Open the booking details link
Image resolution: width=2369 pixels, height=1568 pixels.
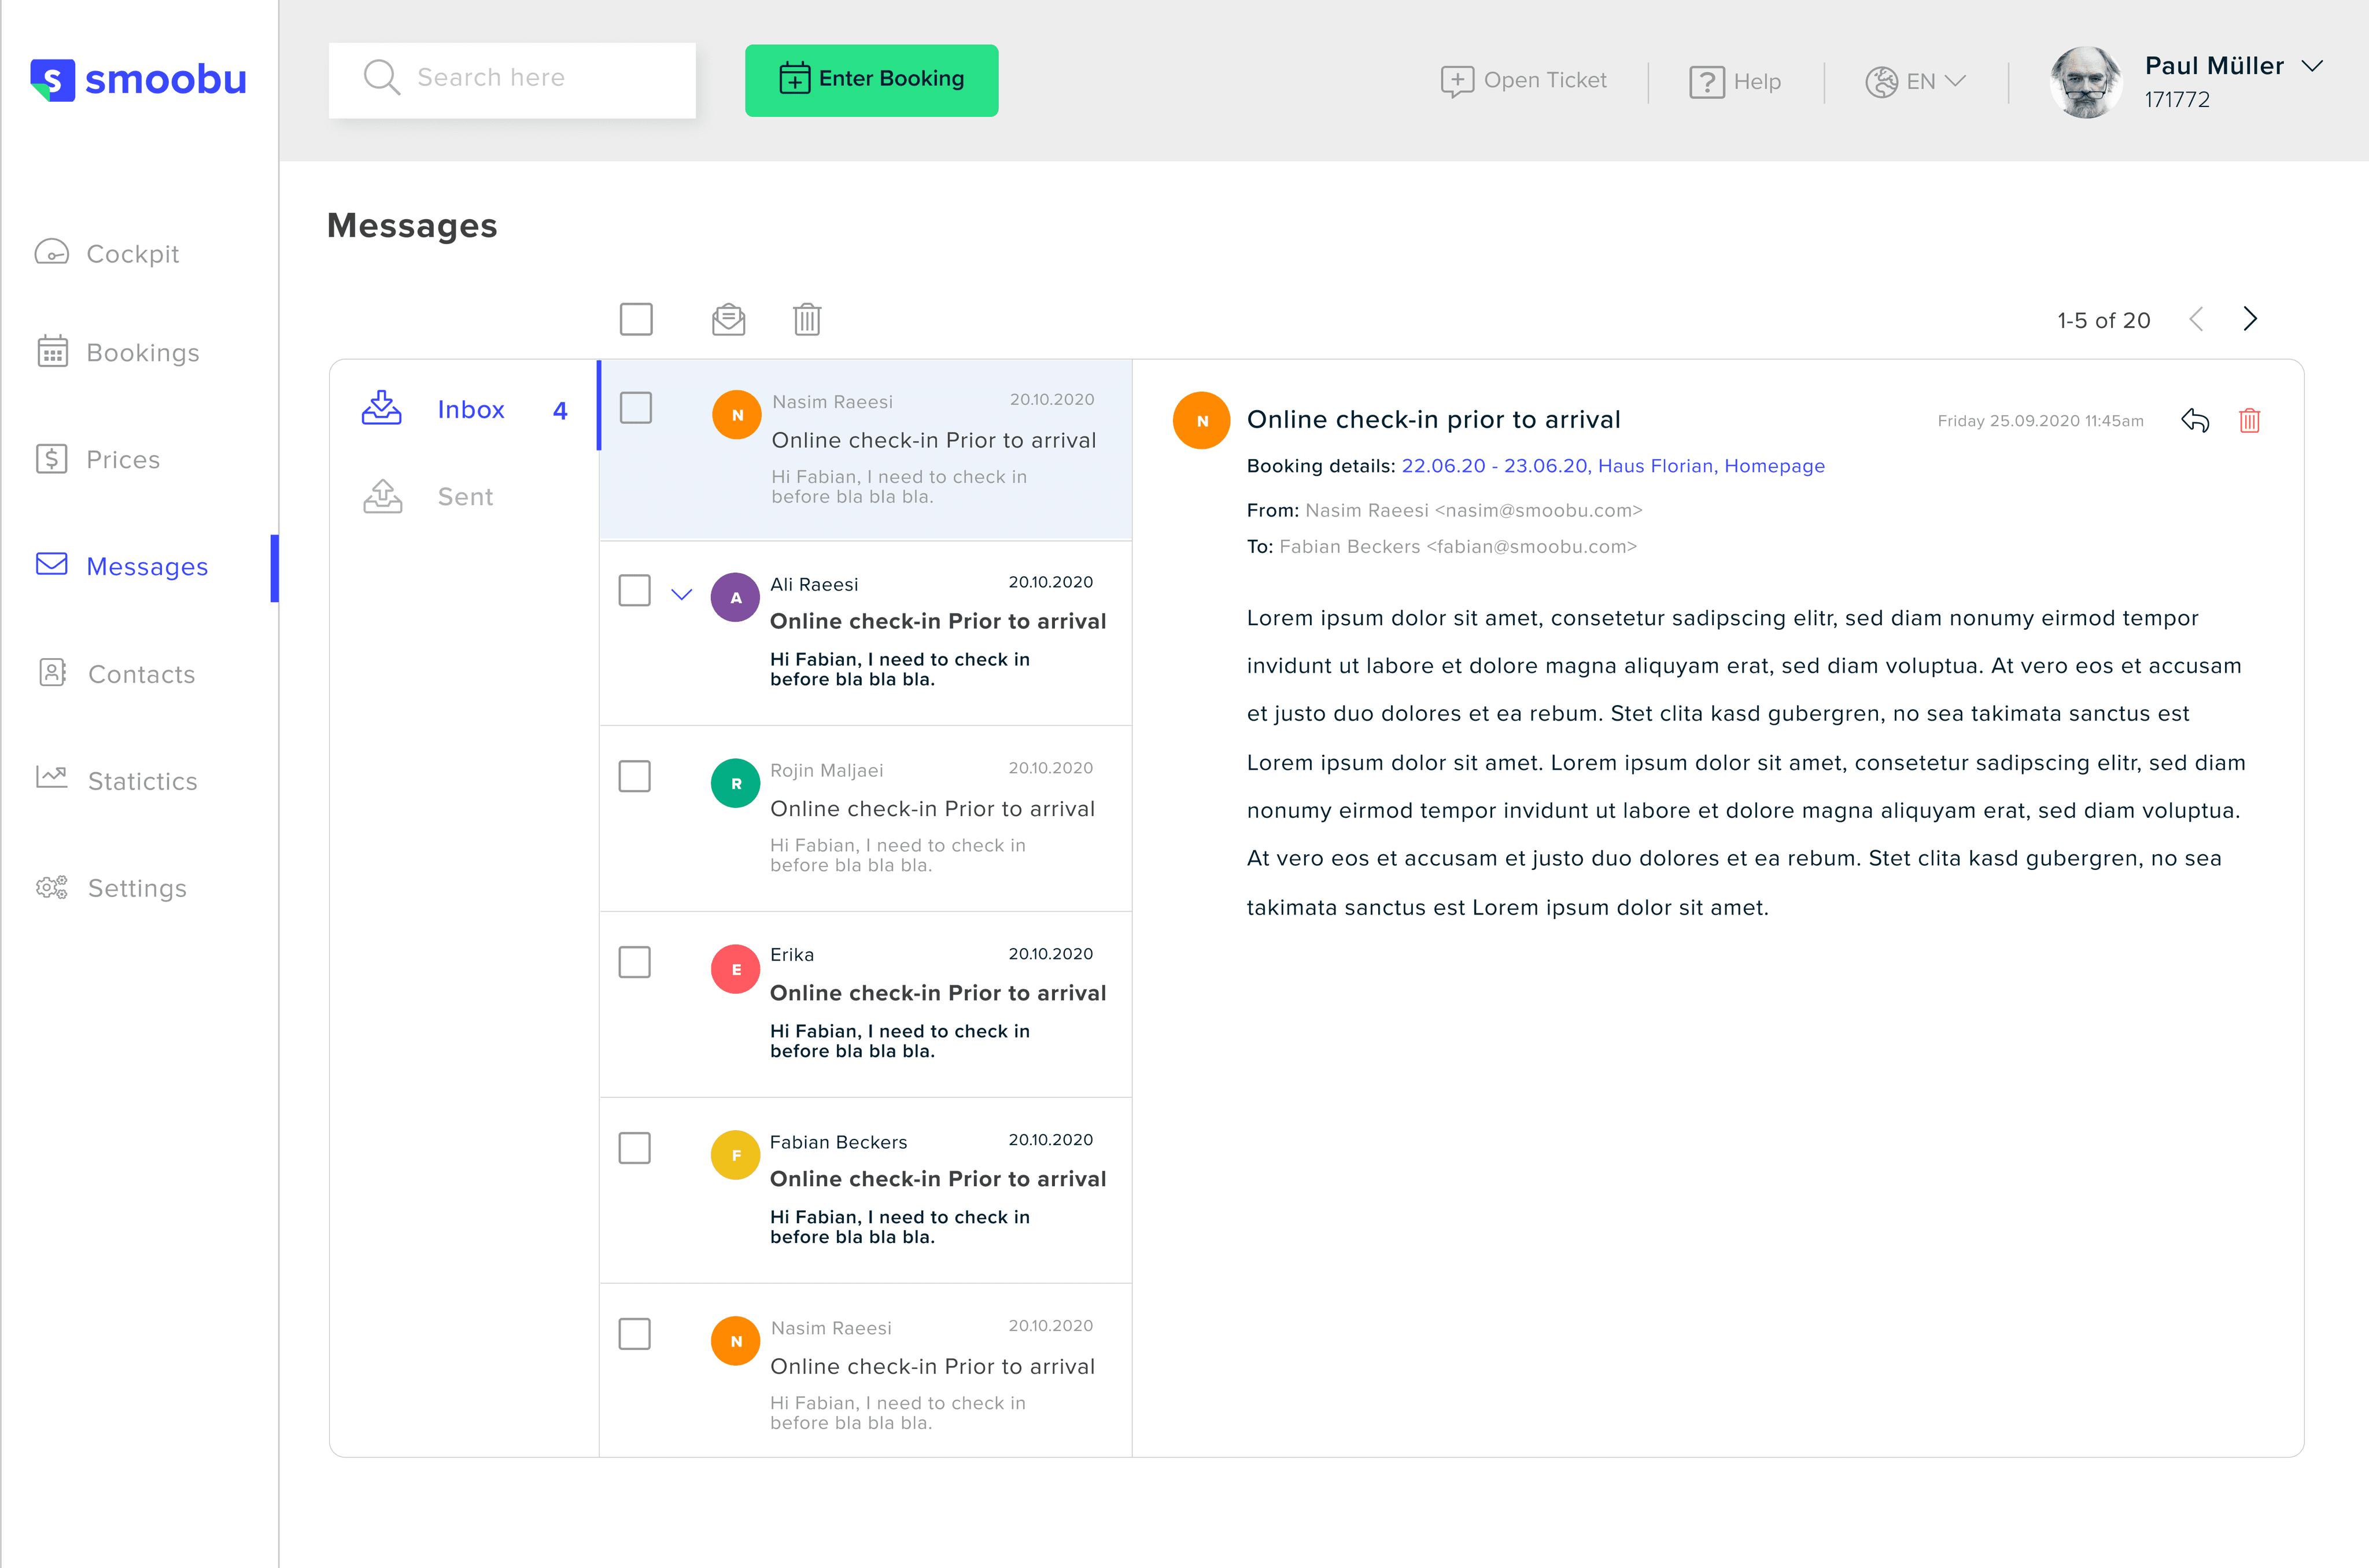[1612, 466]
